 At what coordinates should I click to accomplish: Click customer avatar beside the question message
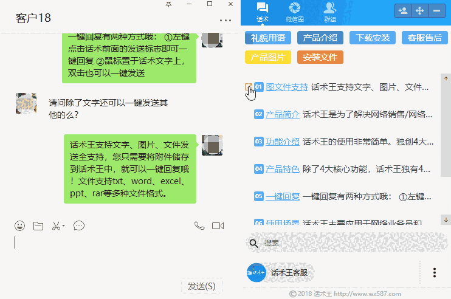pos(26,103)
